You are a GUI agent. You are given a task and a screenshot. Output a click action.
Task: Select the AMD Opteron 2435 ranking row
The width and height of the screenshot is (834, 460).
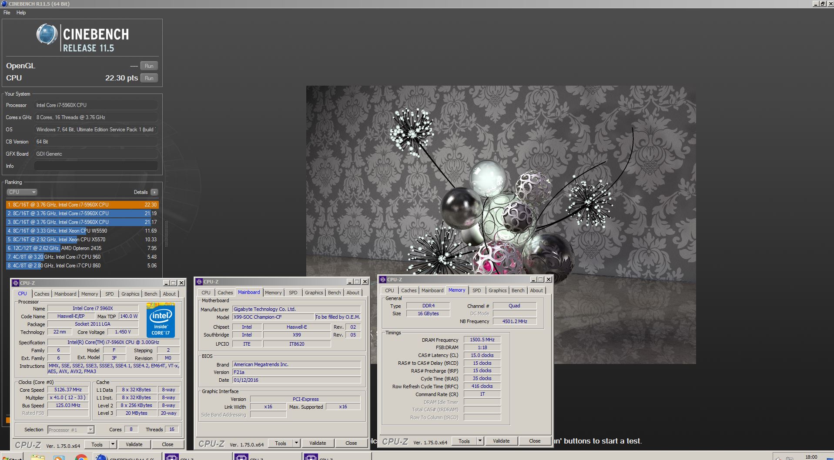[x=82, y=248]
